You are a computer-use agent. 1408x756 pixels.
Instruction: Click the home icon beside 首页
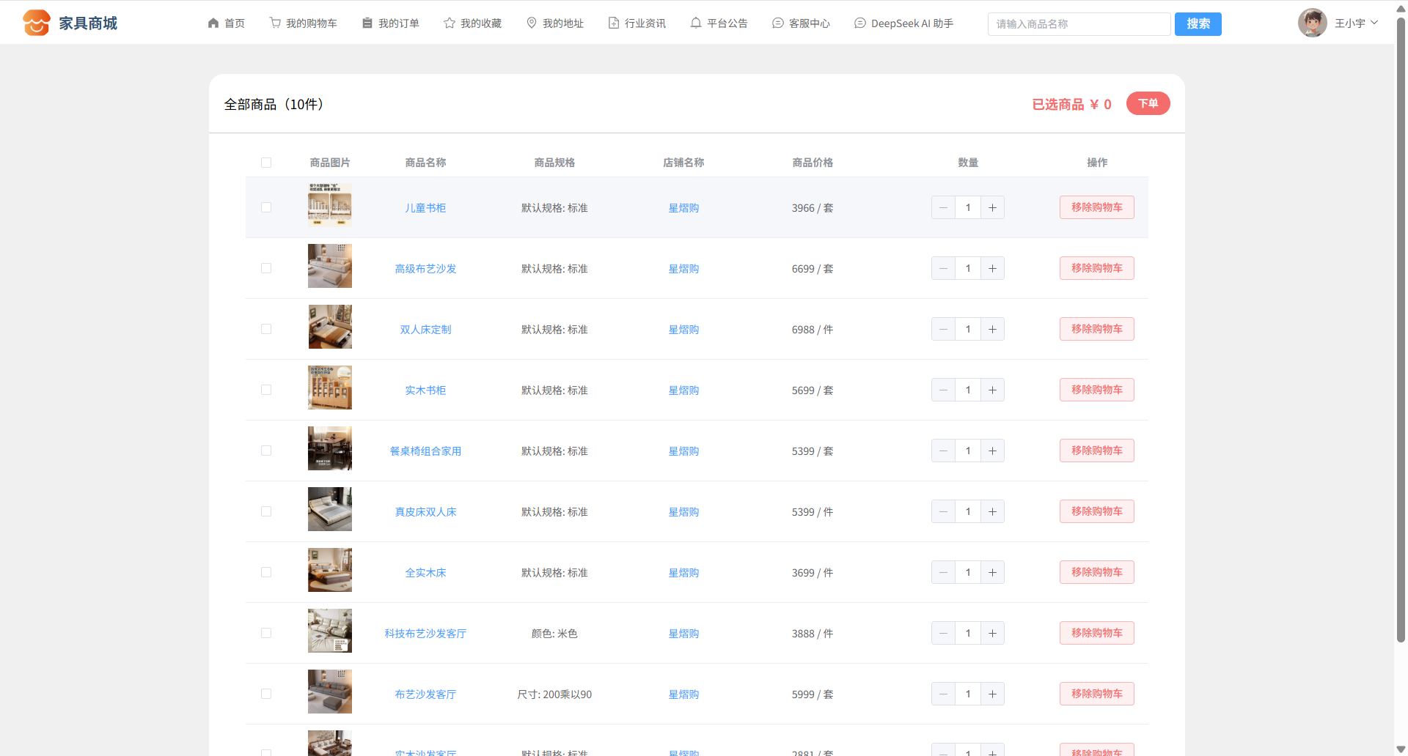(213, 23)
